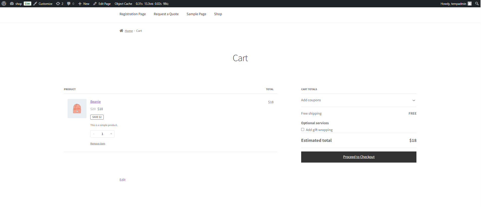Decrease Beanie quantity with minus button
This screenshot has width=481, height=207.
coord(94,134)
